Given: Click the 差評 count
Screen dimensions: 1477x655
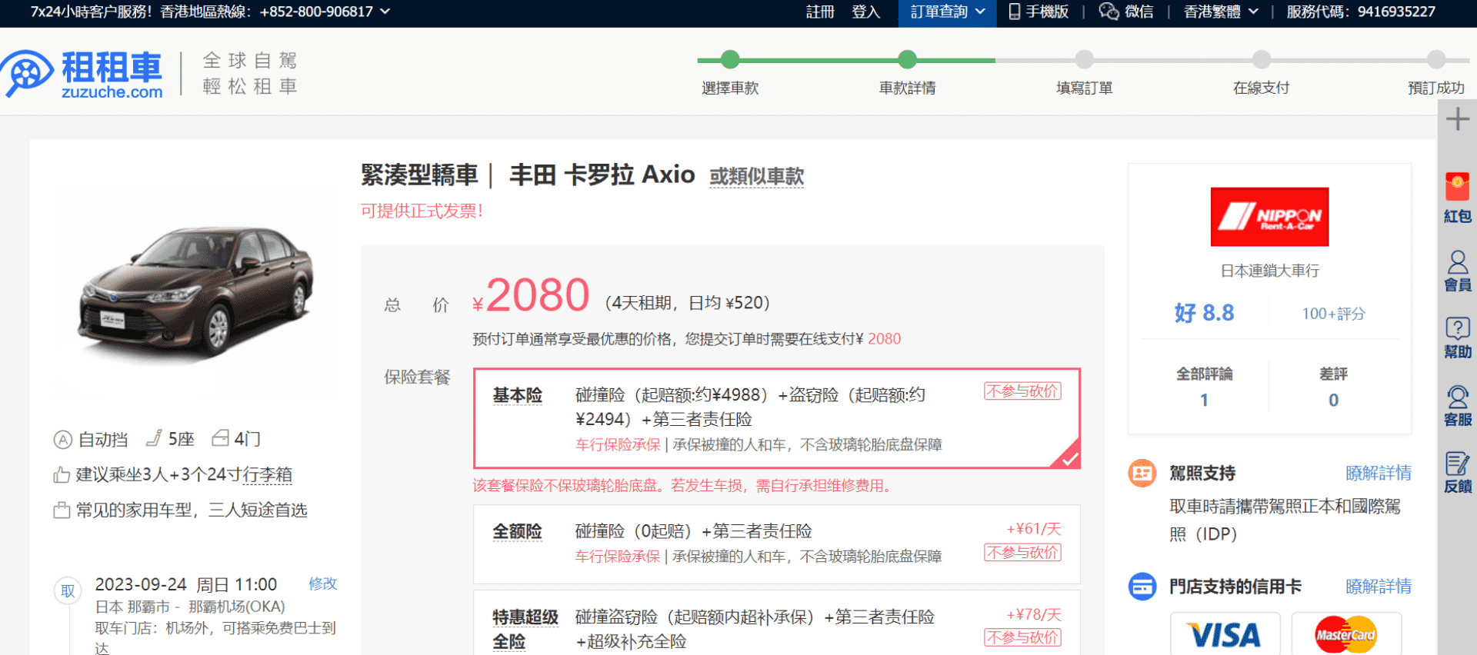Looking at the screenshot, I should [1333, 400].
